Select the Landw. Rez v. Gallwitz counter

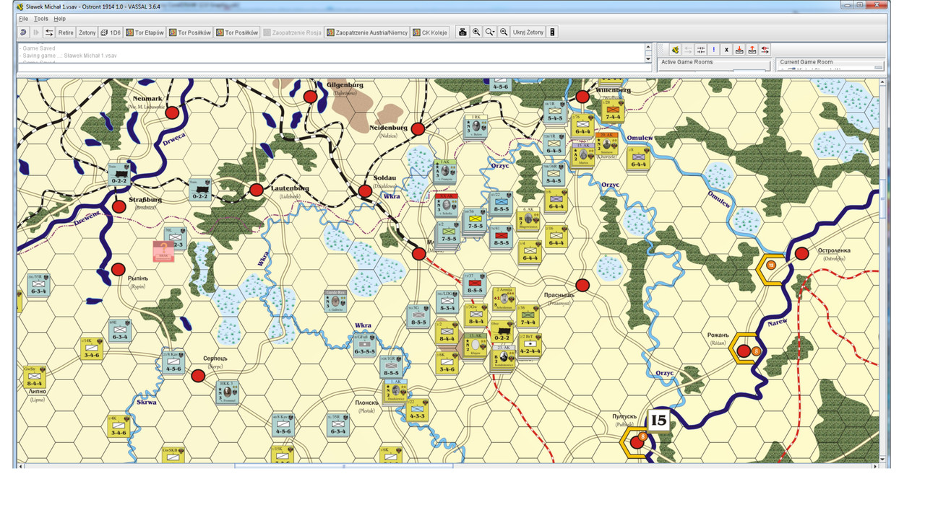click(x=336, y=301)
